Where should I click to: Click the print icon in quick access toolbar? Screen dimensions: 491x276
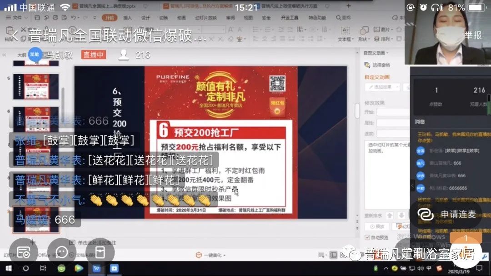pyautogui.click(x=55, y=18)
